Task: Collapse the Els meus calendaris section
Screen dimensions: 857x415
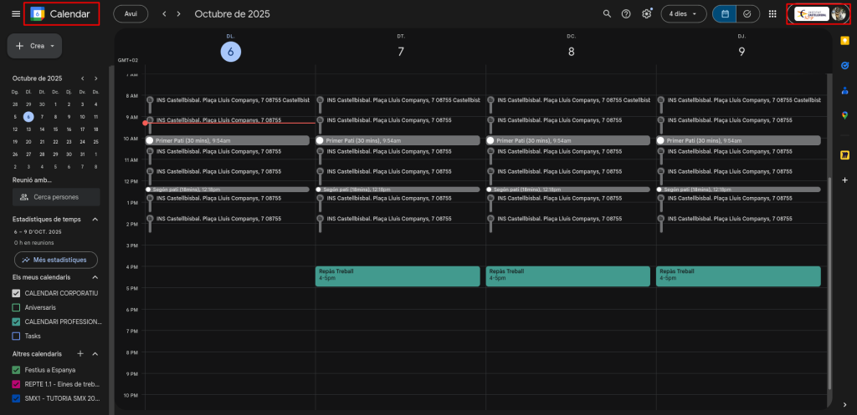Action: [x=95, y=276]
